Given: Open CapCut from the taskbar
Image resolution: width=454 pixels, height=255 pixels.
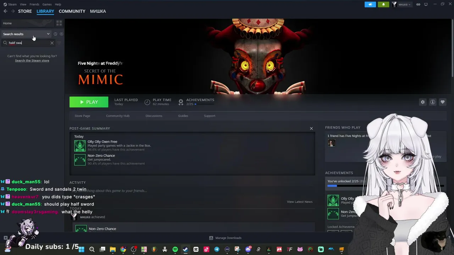Looking at the screenshot, I should [x=196, y=249].
